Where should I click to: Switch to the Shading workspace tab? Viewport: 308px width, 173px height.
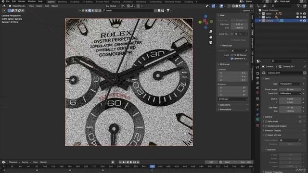pos(116,2)
